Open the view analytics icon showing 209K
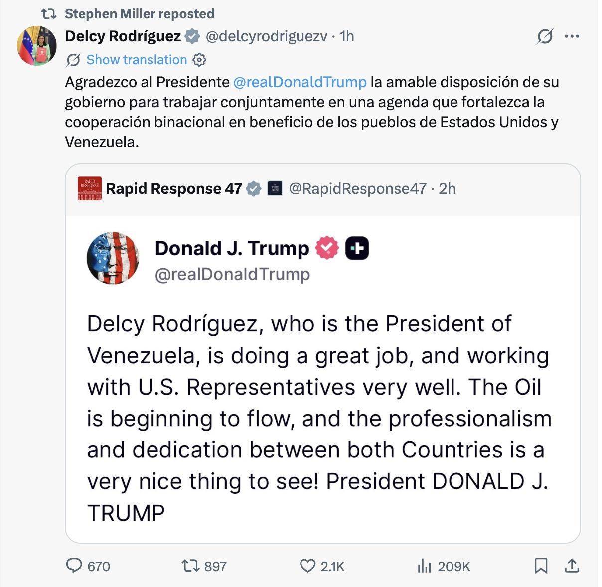 click(425, 566)
